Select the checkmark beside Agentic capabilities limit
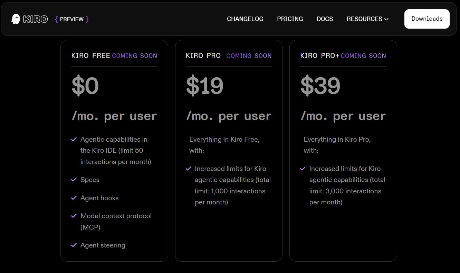 (74, 139)
